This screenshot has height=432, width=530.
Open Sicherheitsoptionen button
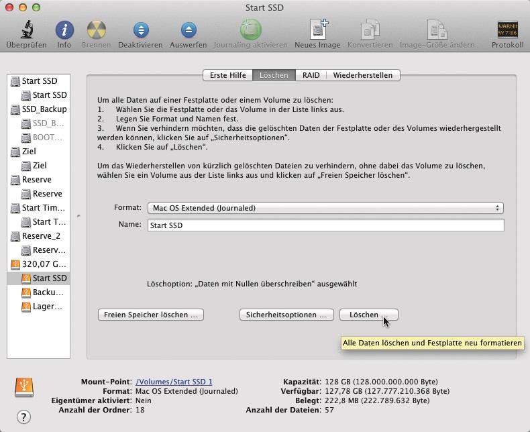tap(286, 315)
